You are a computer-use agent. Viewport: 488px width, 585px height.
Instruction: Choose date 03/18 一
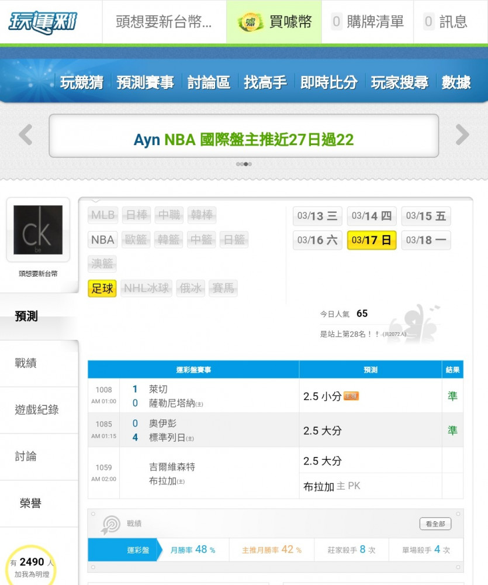(x=426, y=240)
